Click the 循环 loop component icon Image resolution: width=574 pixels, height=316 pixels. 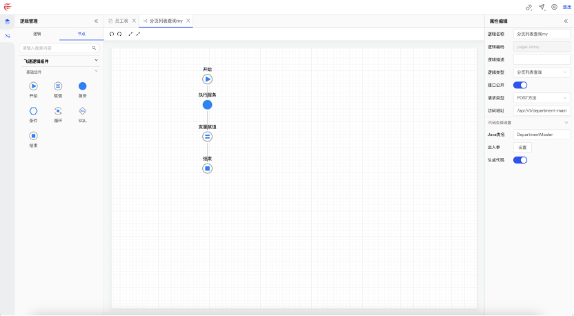(58, 111)
